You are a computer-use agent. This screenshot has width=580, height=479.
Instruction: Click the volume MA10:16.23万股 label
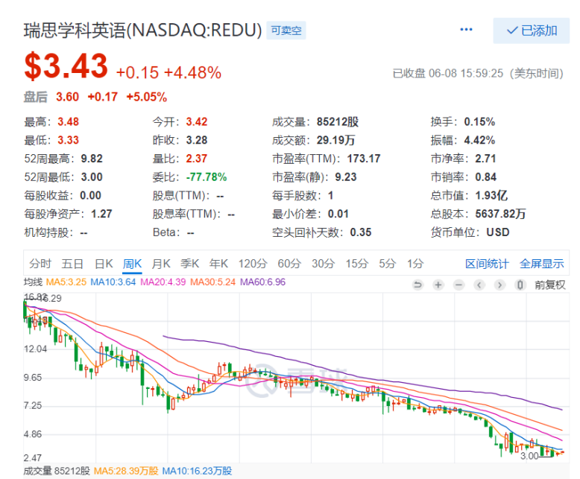coord(197,471)
